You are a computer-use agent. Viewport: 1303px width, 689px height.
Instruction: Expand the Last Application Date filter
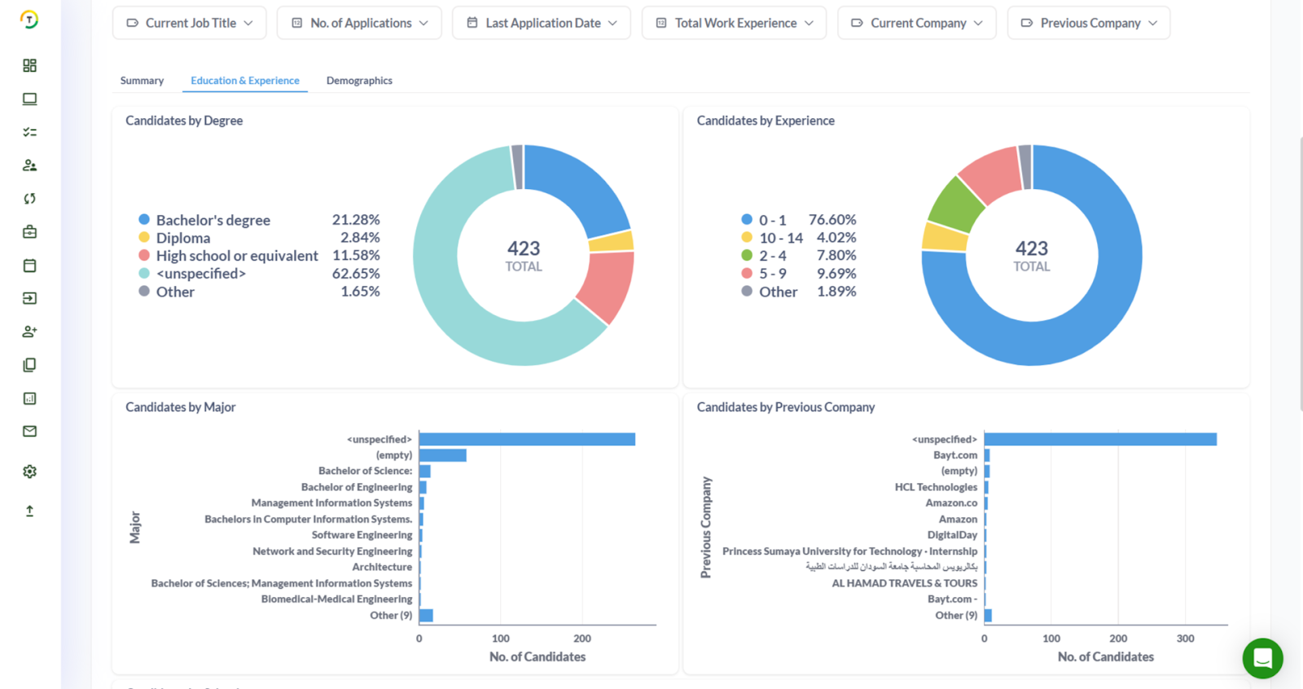[542, 23]
